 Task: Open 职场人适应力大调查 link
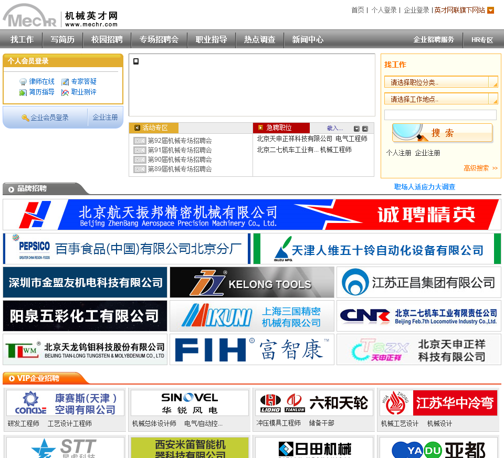click(425, 187)
